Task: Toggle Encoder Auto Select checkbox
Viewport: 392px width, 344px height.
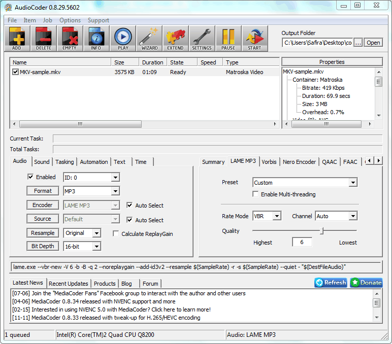Action: coord(129,205)
